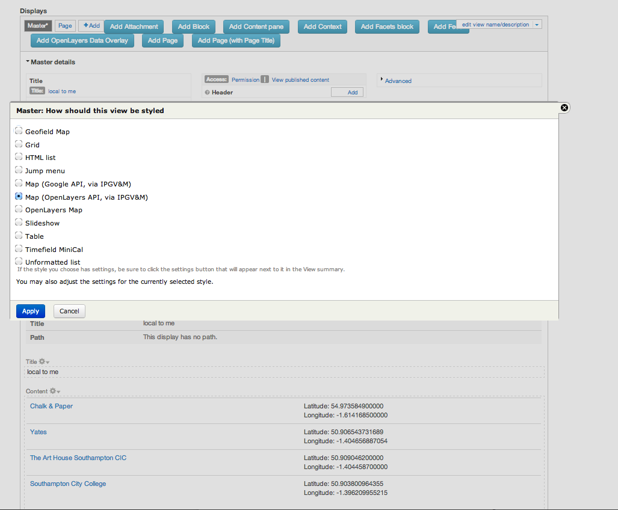
Task: Click 'Longitude: -1.396209955215' value
Action: [x=345, y=493]
